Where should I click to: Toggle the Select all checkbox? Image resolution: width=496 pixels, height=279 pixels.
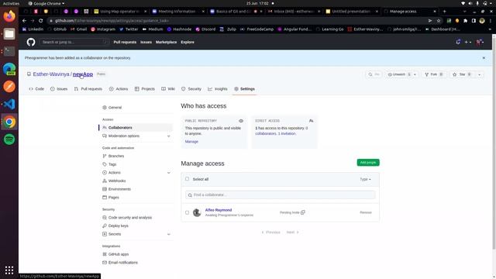187,179
